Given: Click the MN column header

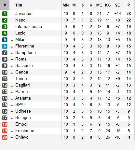Looking at the screenshot, I should 66,5.
